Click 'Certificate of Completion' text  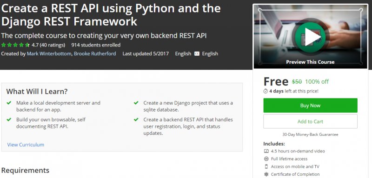(295, 174)
